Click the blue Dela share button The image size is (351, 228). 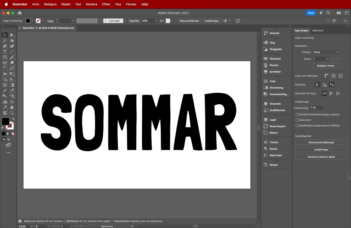coord(311,13)
